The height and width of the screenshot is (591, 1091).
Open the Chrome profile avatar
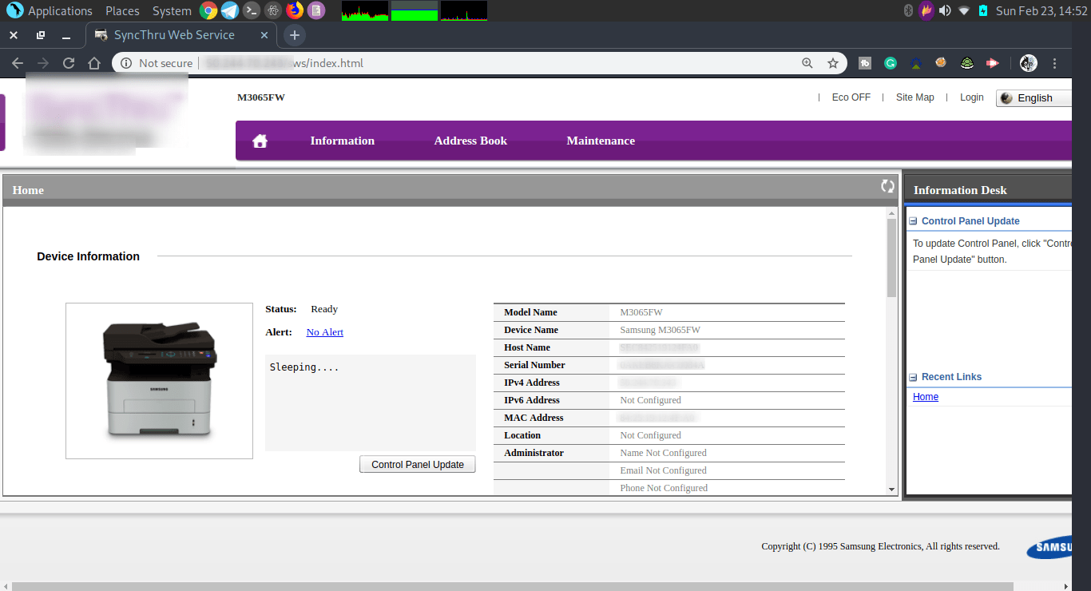click(x=1029, y=63)
